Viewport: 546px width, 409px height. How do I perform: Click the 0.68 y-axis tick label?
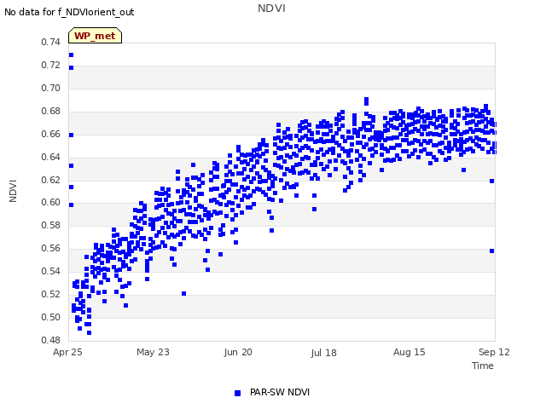tap(50, 111)
